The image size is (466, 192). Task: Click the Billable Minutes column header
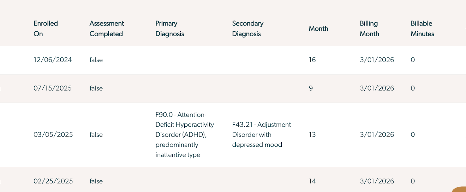click(x=422, y=28)
